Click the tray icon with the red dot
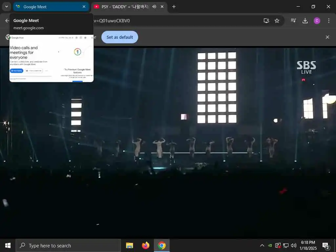Image resolution: width=336 pixels, height=252 pixels. (x=278, y=245)
